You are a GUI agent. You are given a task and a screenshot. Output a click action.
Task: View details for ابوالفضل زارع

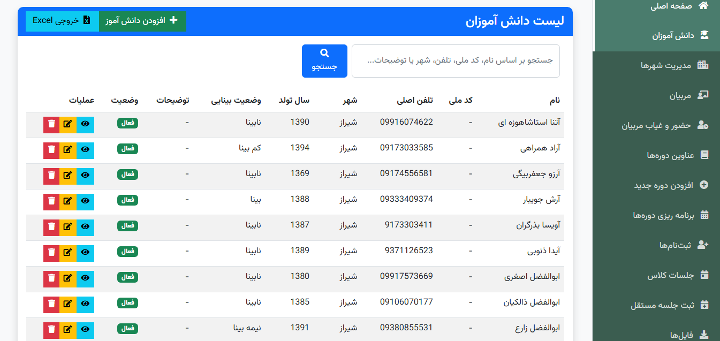coord(86,330)
